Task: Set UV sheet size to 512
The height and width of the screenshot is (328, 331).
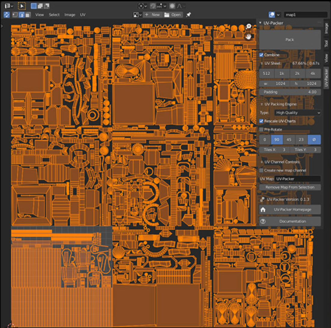Action: point(266,74)
